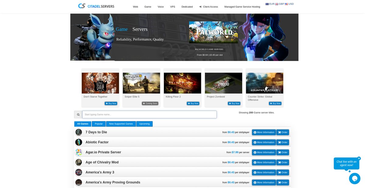
Task: Open the America's Army 3 title
Action: click(x=100, y=172)
